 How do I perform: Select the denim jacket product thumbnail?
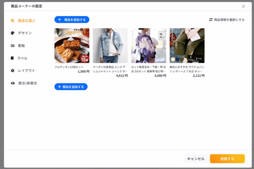click(x=110, y=46)
